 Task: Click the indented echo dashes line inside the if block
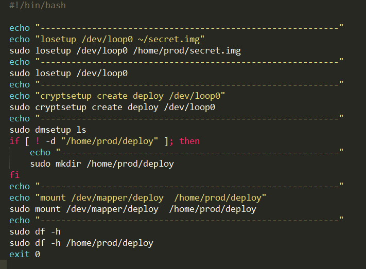coord(187,152)
